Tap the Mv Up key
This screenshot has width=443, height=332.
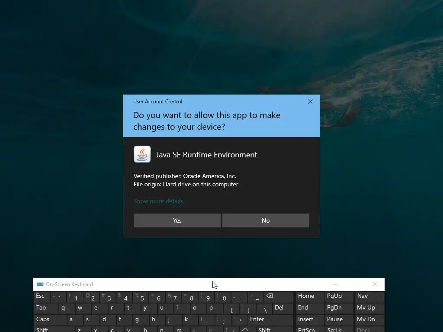(x=369, y=308)
